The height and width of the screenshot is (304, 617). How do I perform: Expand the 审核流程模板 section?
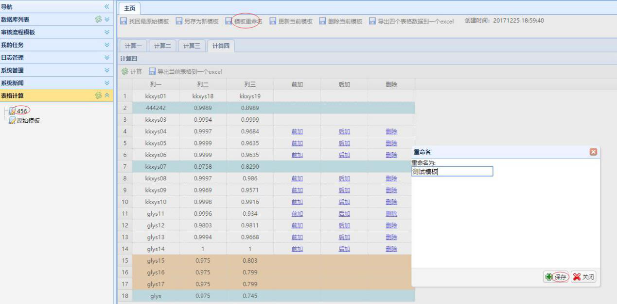pyautogui.click(x=107, y=32)
